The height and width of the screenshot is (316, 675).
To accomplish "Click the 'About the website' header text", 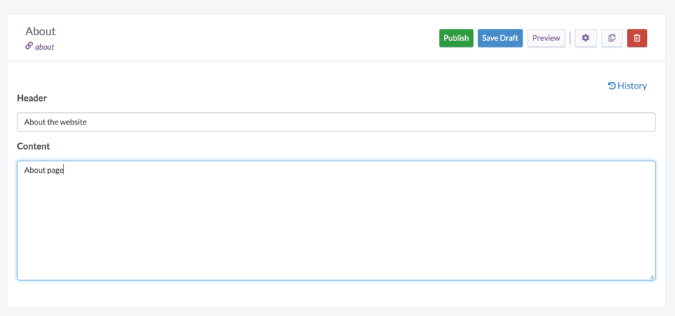I will click(55, 122).
